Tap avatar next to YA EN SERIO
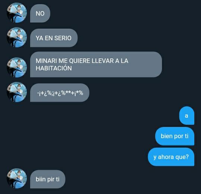This screenshot has width=201, height=194. [17, 37]
